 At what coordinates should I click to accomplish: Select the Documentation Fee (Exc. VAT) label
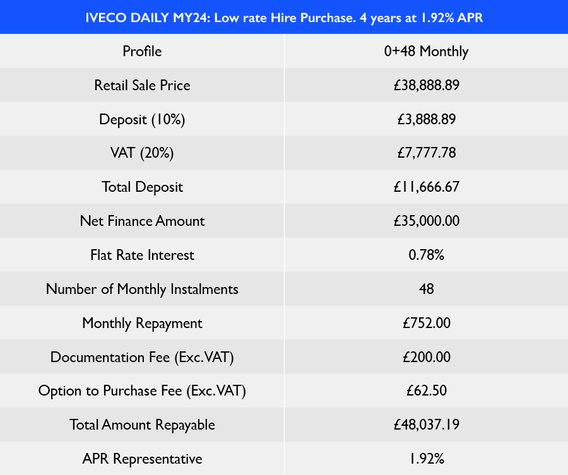[142, 358]
